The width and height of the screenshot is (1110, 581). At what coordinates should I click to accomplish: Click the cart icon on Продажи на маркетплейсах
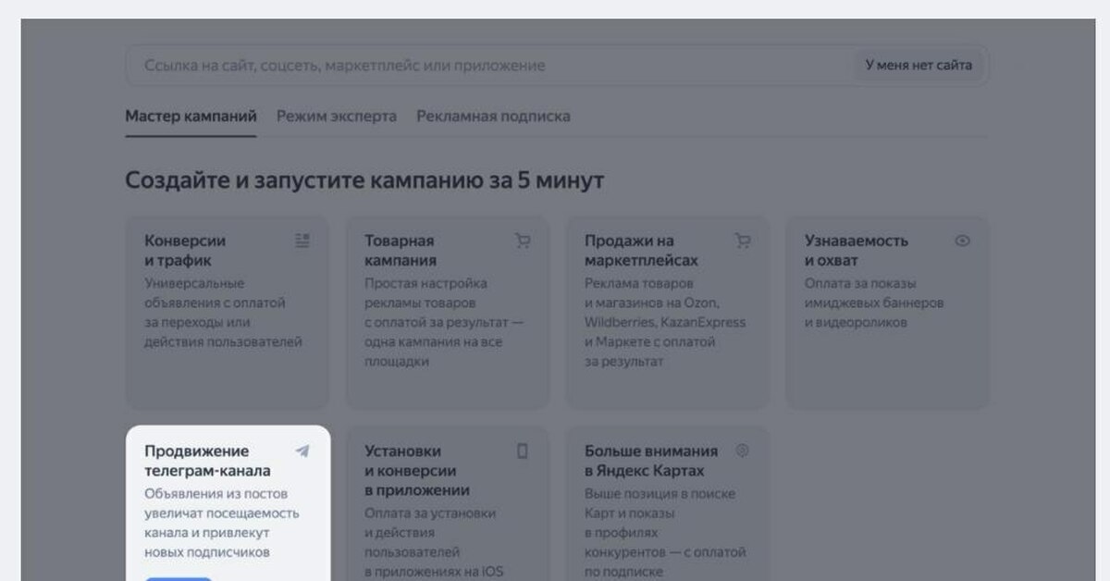click(x=743, y=241)
